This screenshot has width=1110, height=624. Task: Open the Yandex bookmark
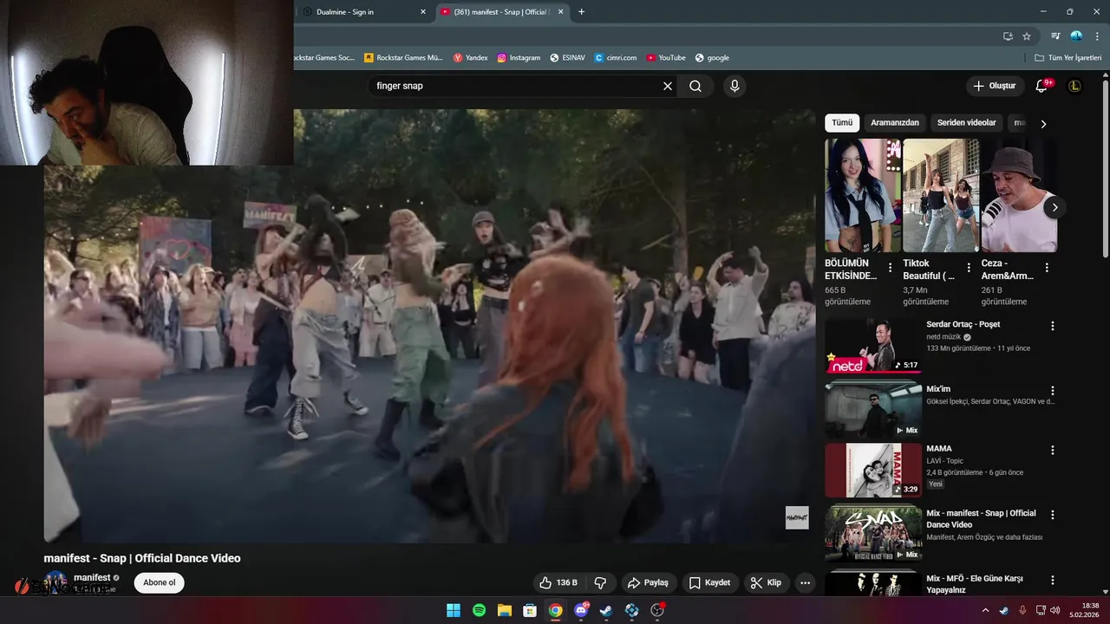(470, 58)
